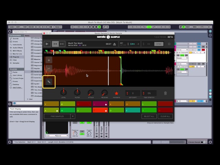Change the key with the C#m stepper arrows
The width and height of the screenshot is (220, 165).
click(x=128, y=44)
